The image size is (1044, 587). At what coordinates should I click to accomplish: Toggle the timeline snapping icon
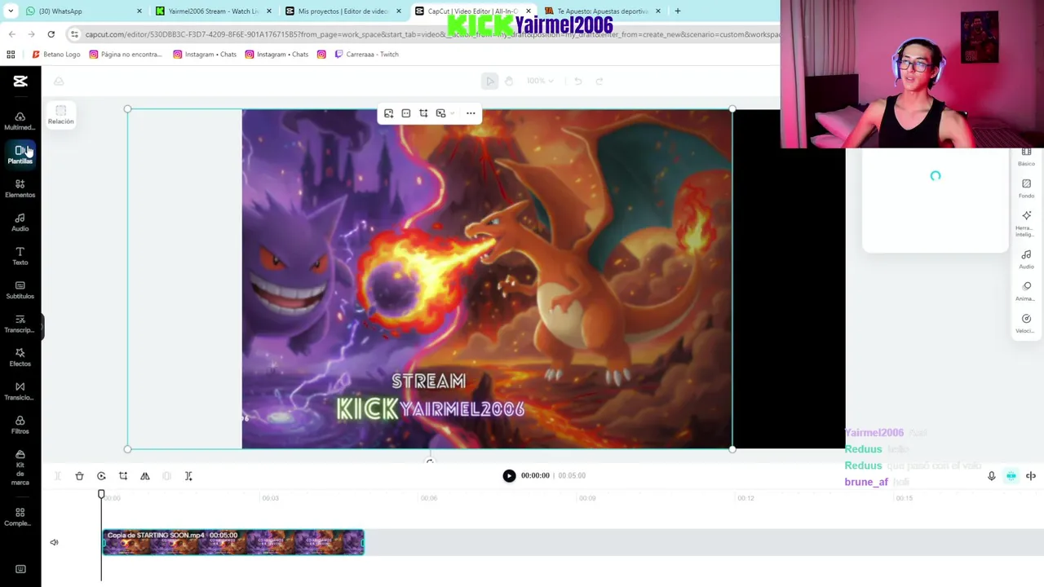pyautogui.click(x=1011, y=476)
